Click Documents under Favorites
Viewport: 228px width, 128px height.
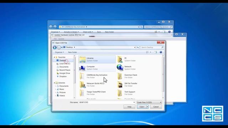[x=64, y=67]
